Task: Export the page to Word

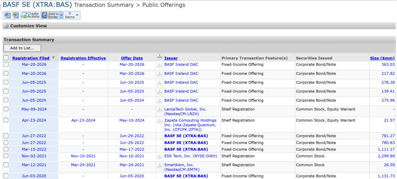Action: 7,15
